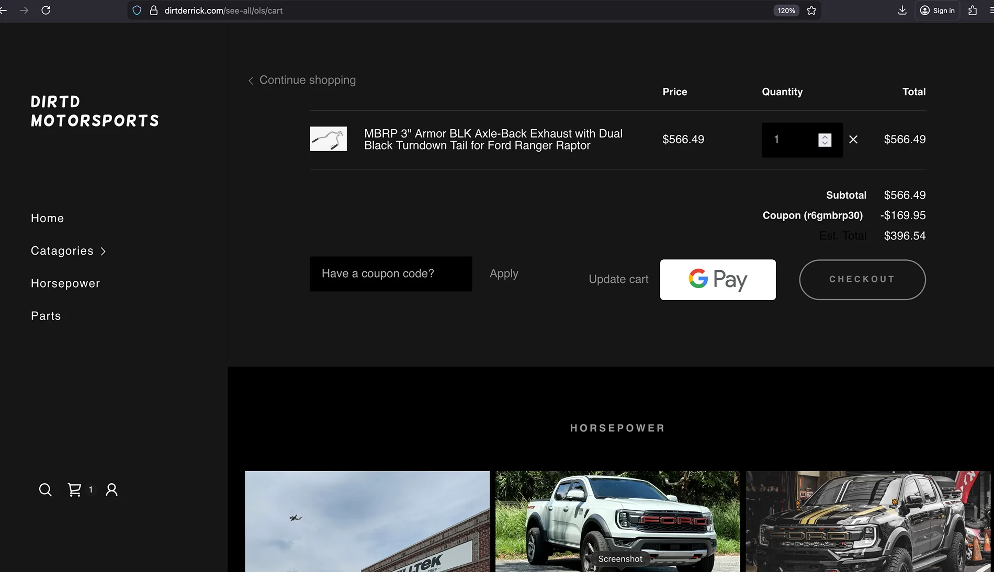
Task: Select the estimated total $396.54
Action: (x=905, y=236)
